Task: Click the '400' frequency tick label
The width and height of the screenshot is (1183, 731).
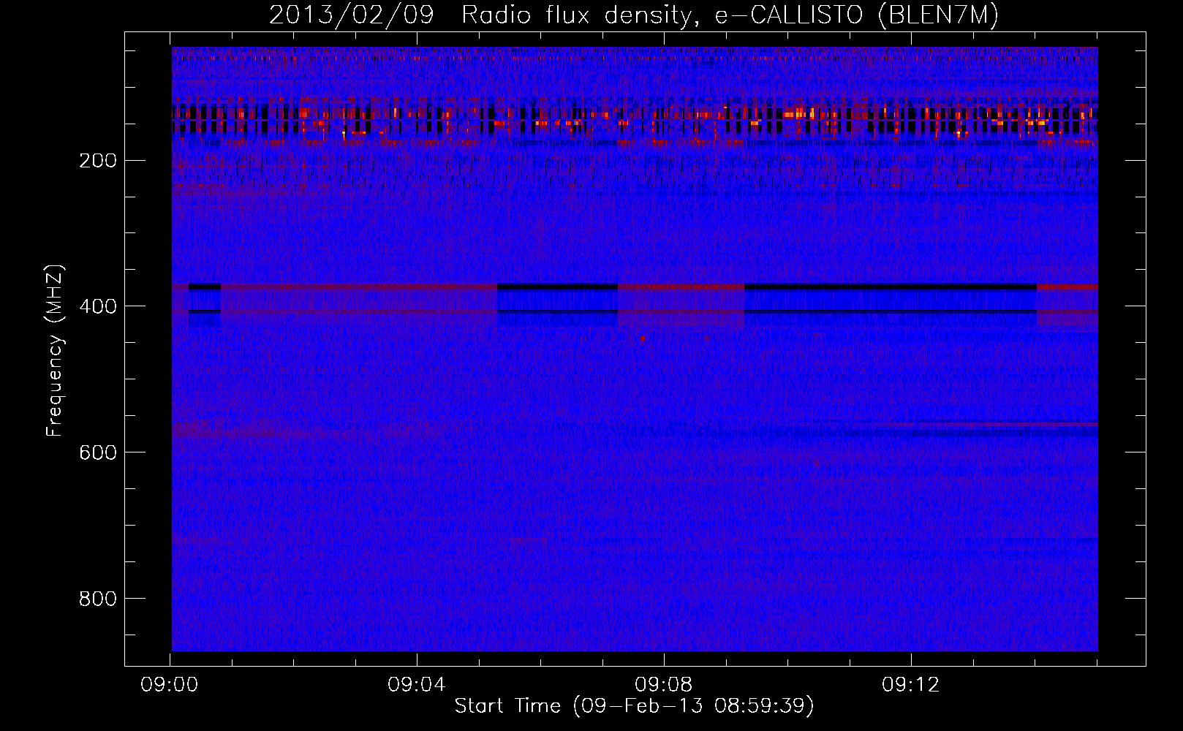Action: click(x=98, y=306)
